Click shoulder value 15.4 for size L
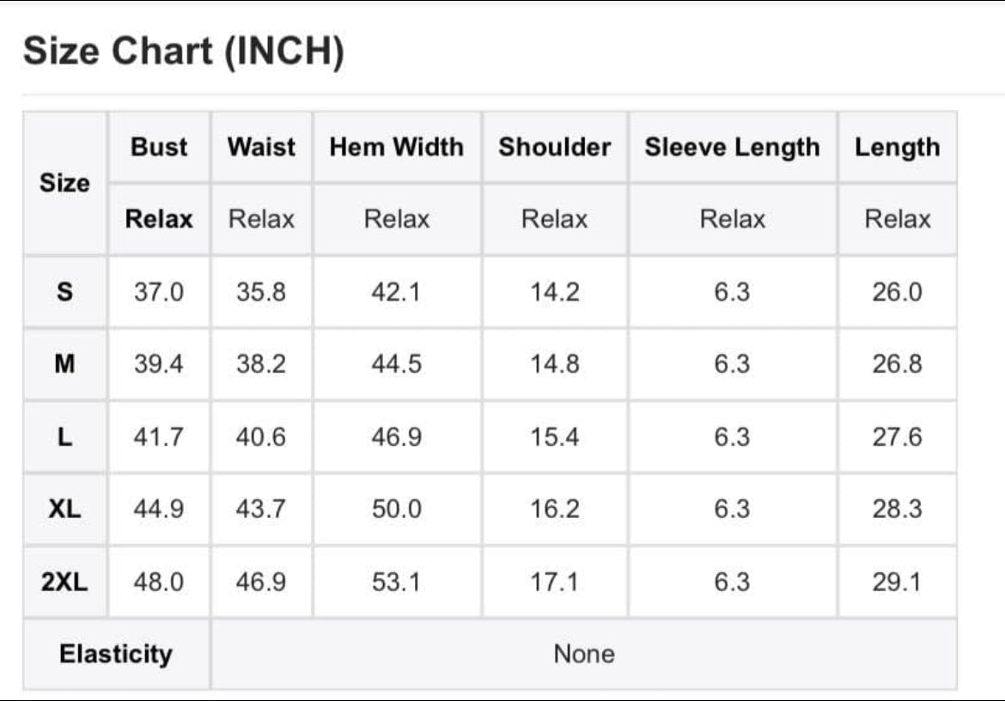 (555, 437)
